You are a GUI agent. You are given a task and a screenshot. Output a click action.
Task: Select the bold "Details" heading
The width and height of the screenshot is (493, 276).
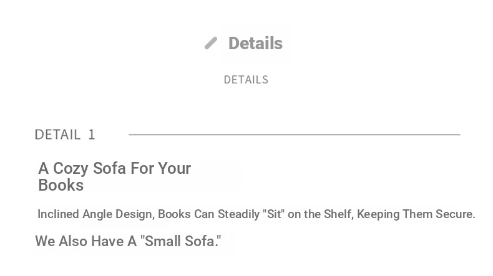point(255,43)
